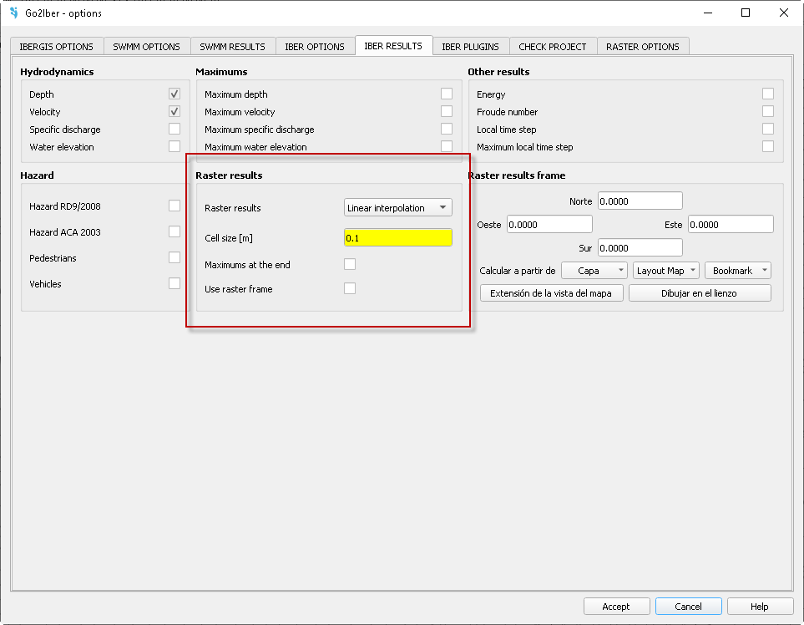Expand the Capa dropdown button
Screen dimensions: 804x625
(x=594, y=271)
